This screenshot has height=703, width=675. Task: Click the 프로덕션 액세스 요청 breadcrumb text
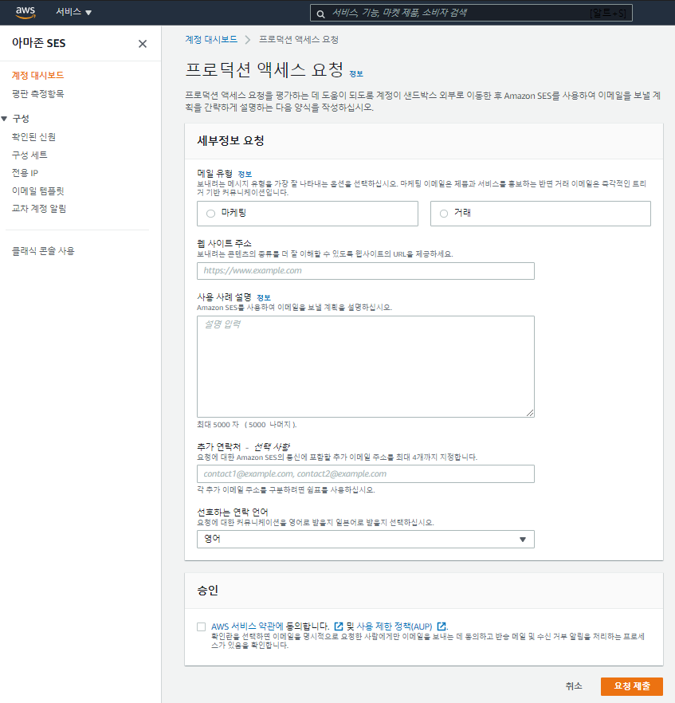click(299, 40)
